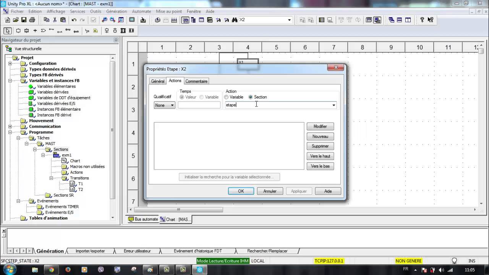Screen dimensions: 489x275
Task: Open the Fichier menu
Action: pos(17,11)
